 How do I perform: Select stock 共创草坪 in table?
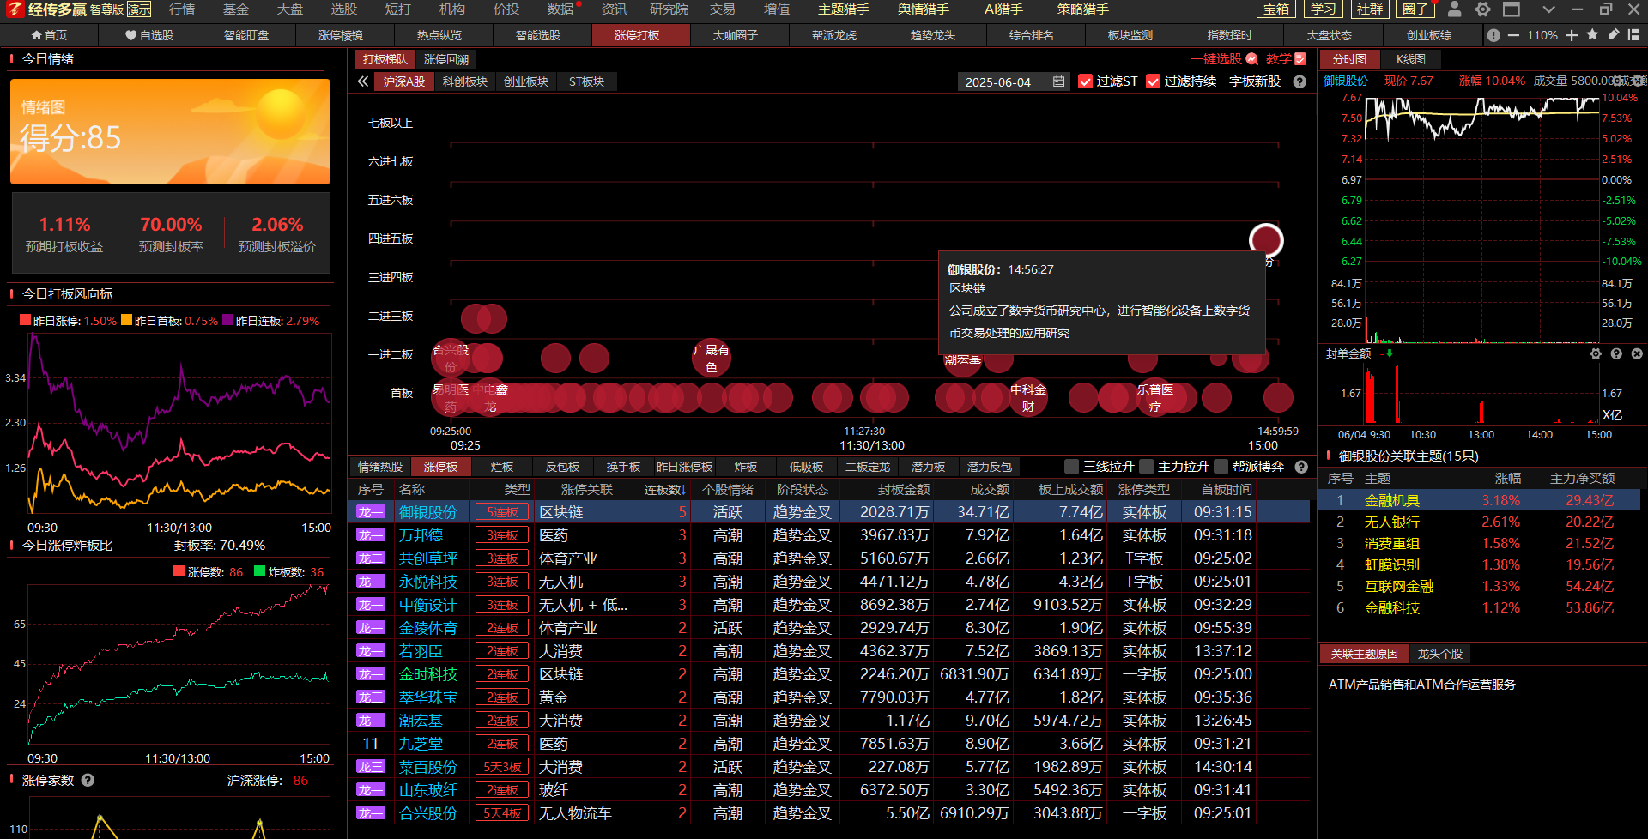[428, 558]
